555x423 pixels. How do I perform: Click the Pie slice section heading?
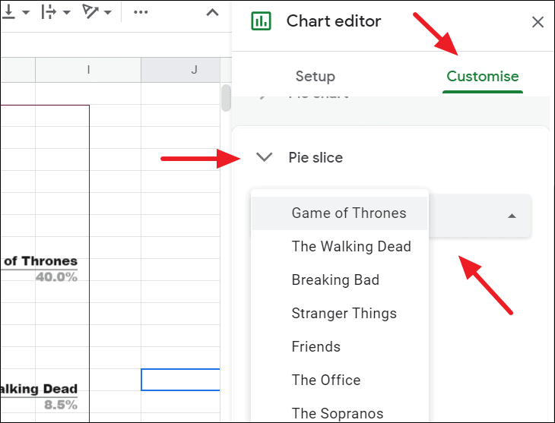[x=316, y=157]
